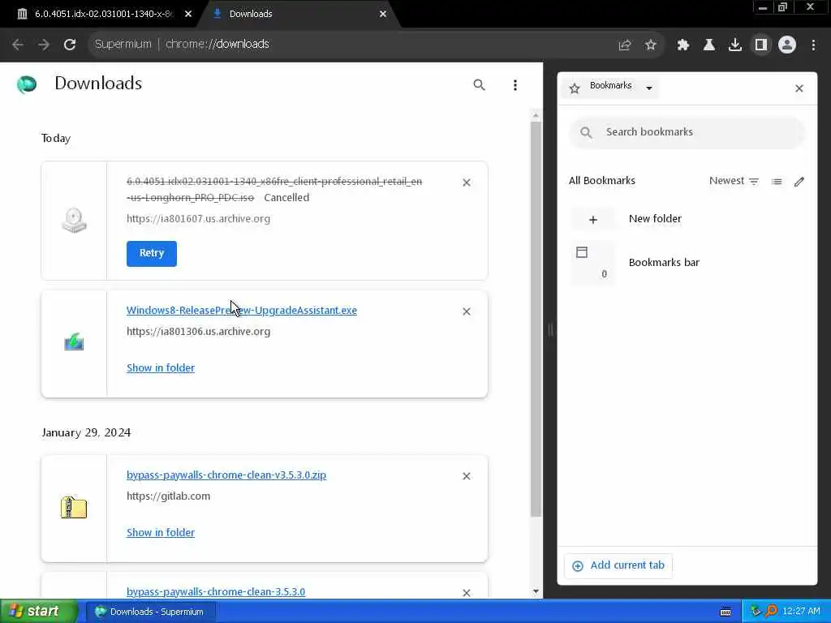Open the Newest sort order dropdown
Image resolution: width=831 pixels, height=623 pixels.
734,181
